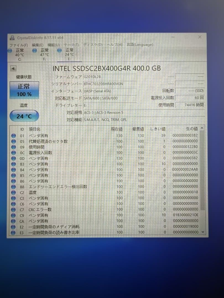Click the scrollbar down arrow in the attribute list
The height and width of the screenshot is (298, 224).
(203, 232)
